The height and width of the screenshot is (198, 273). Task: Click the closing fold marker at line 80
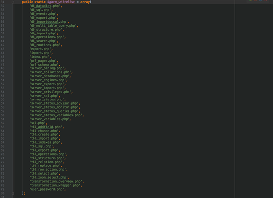(13, 193)
